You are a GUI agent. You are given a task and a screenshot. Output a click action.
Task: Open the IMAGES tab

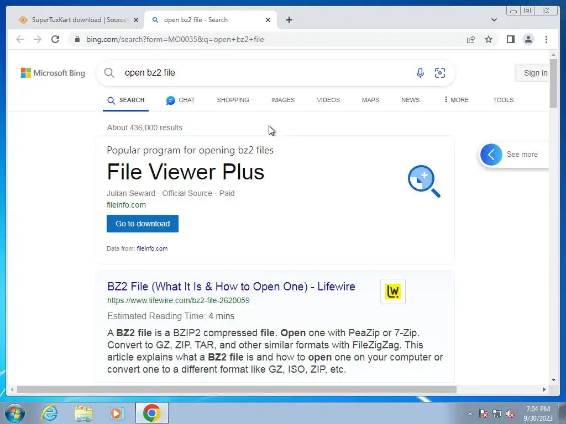(x=283, y=100)
